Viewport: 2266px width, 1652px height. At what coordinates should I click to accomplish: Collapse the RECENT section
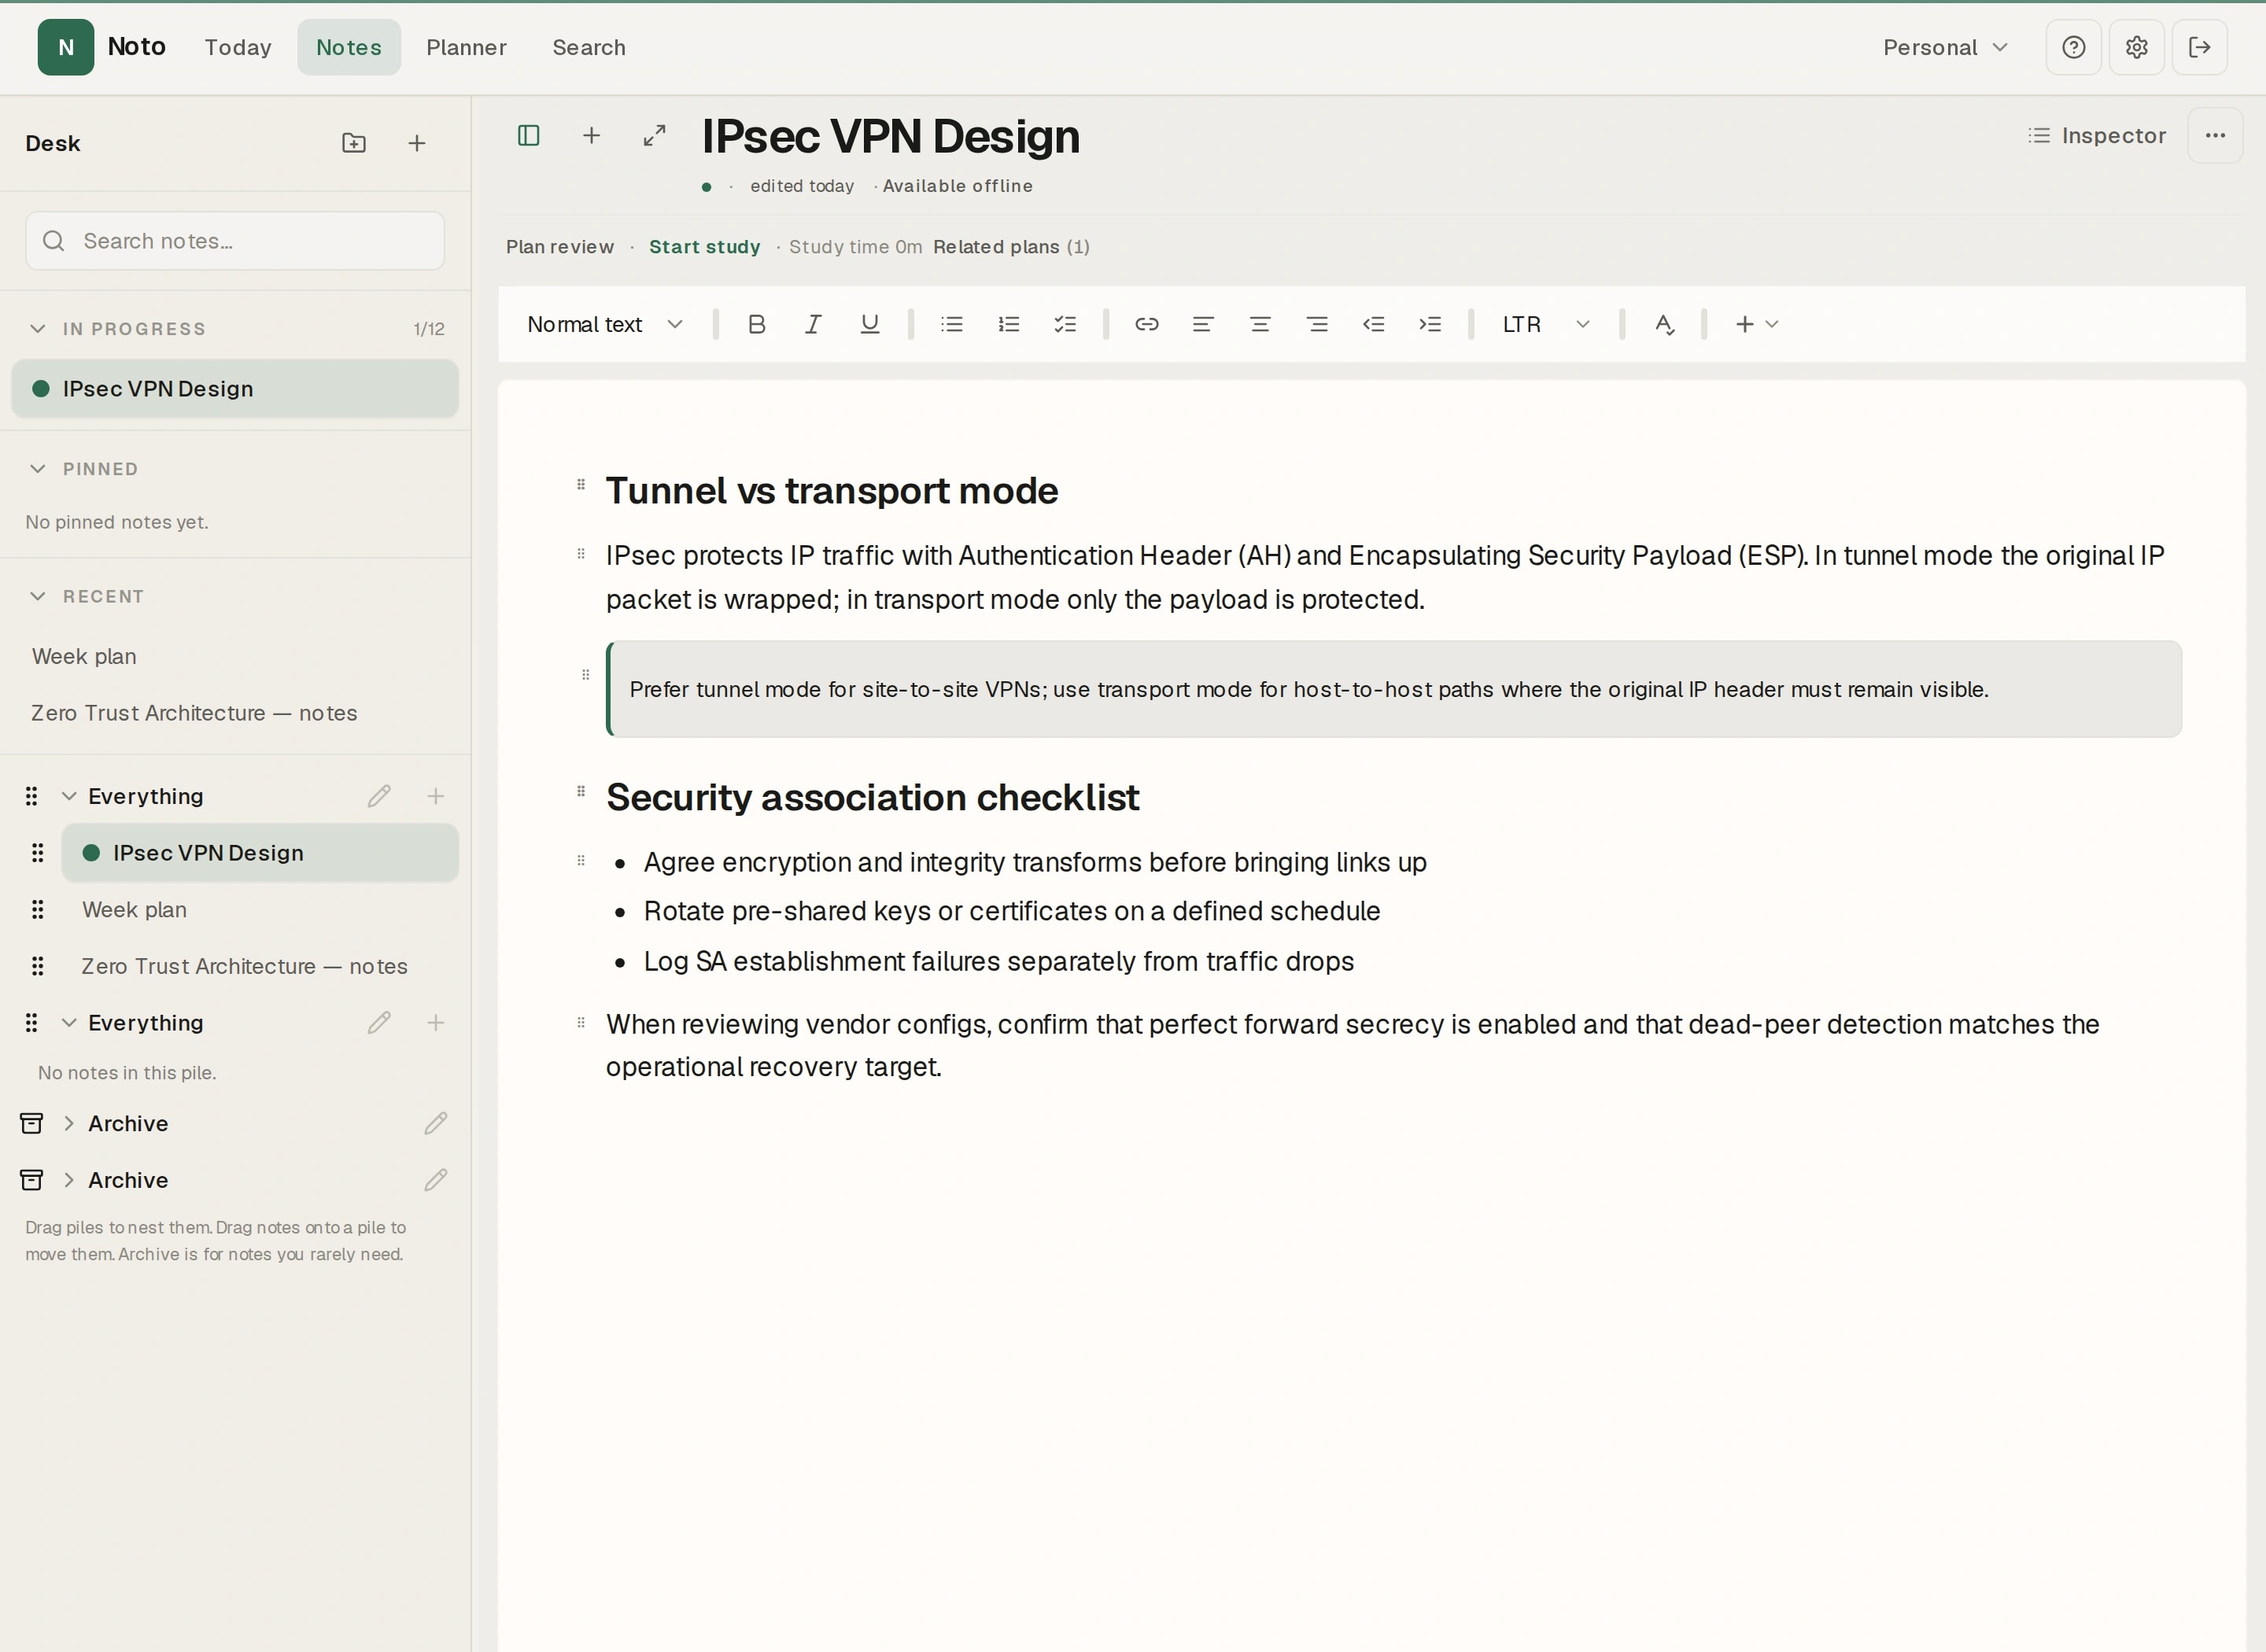(38, 596)
